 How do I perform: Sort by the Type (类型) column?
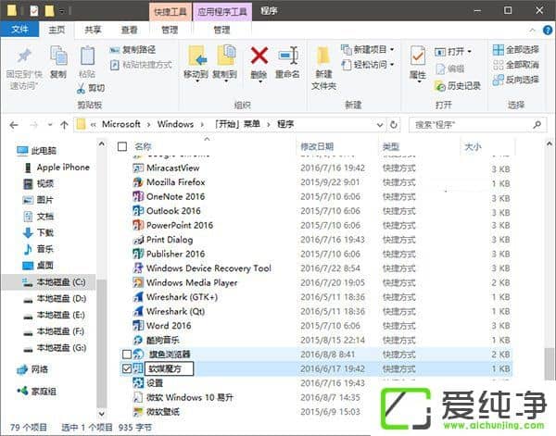pos(391,146)
